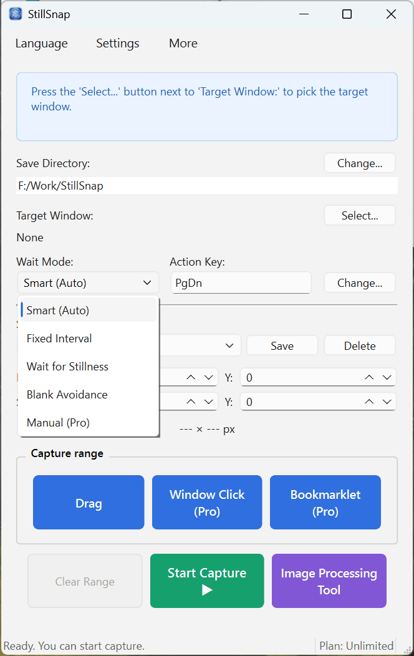Click the blue instruction hint box
Image resolution: width=414 pixels, height=656 pixels.
point(207,107)
